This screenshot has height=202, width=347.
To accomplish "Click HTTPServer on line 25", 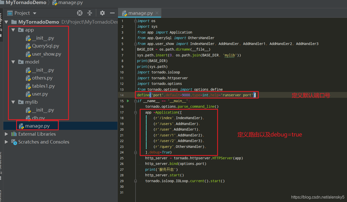I will 223,158.
